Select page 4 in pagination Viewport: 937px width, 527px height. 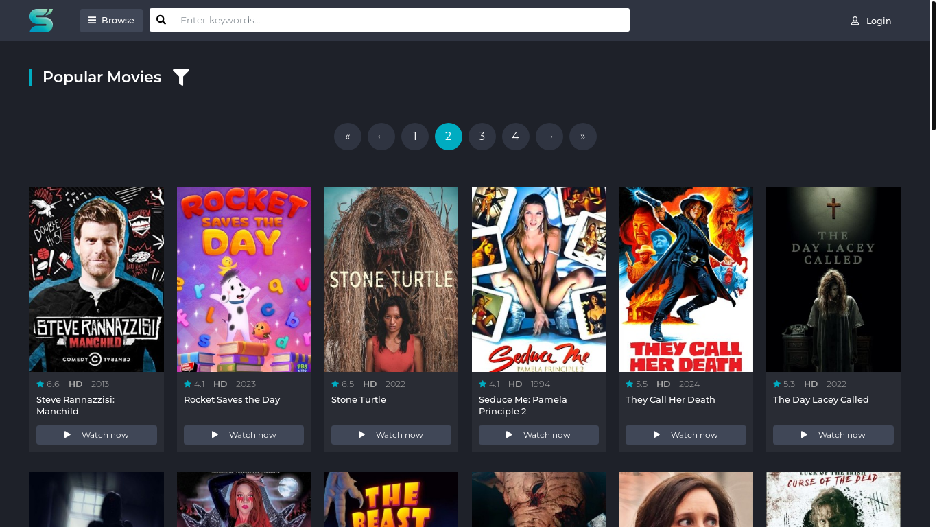(x=516, y=137)
